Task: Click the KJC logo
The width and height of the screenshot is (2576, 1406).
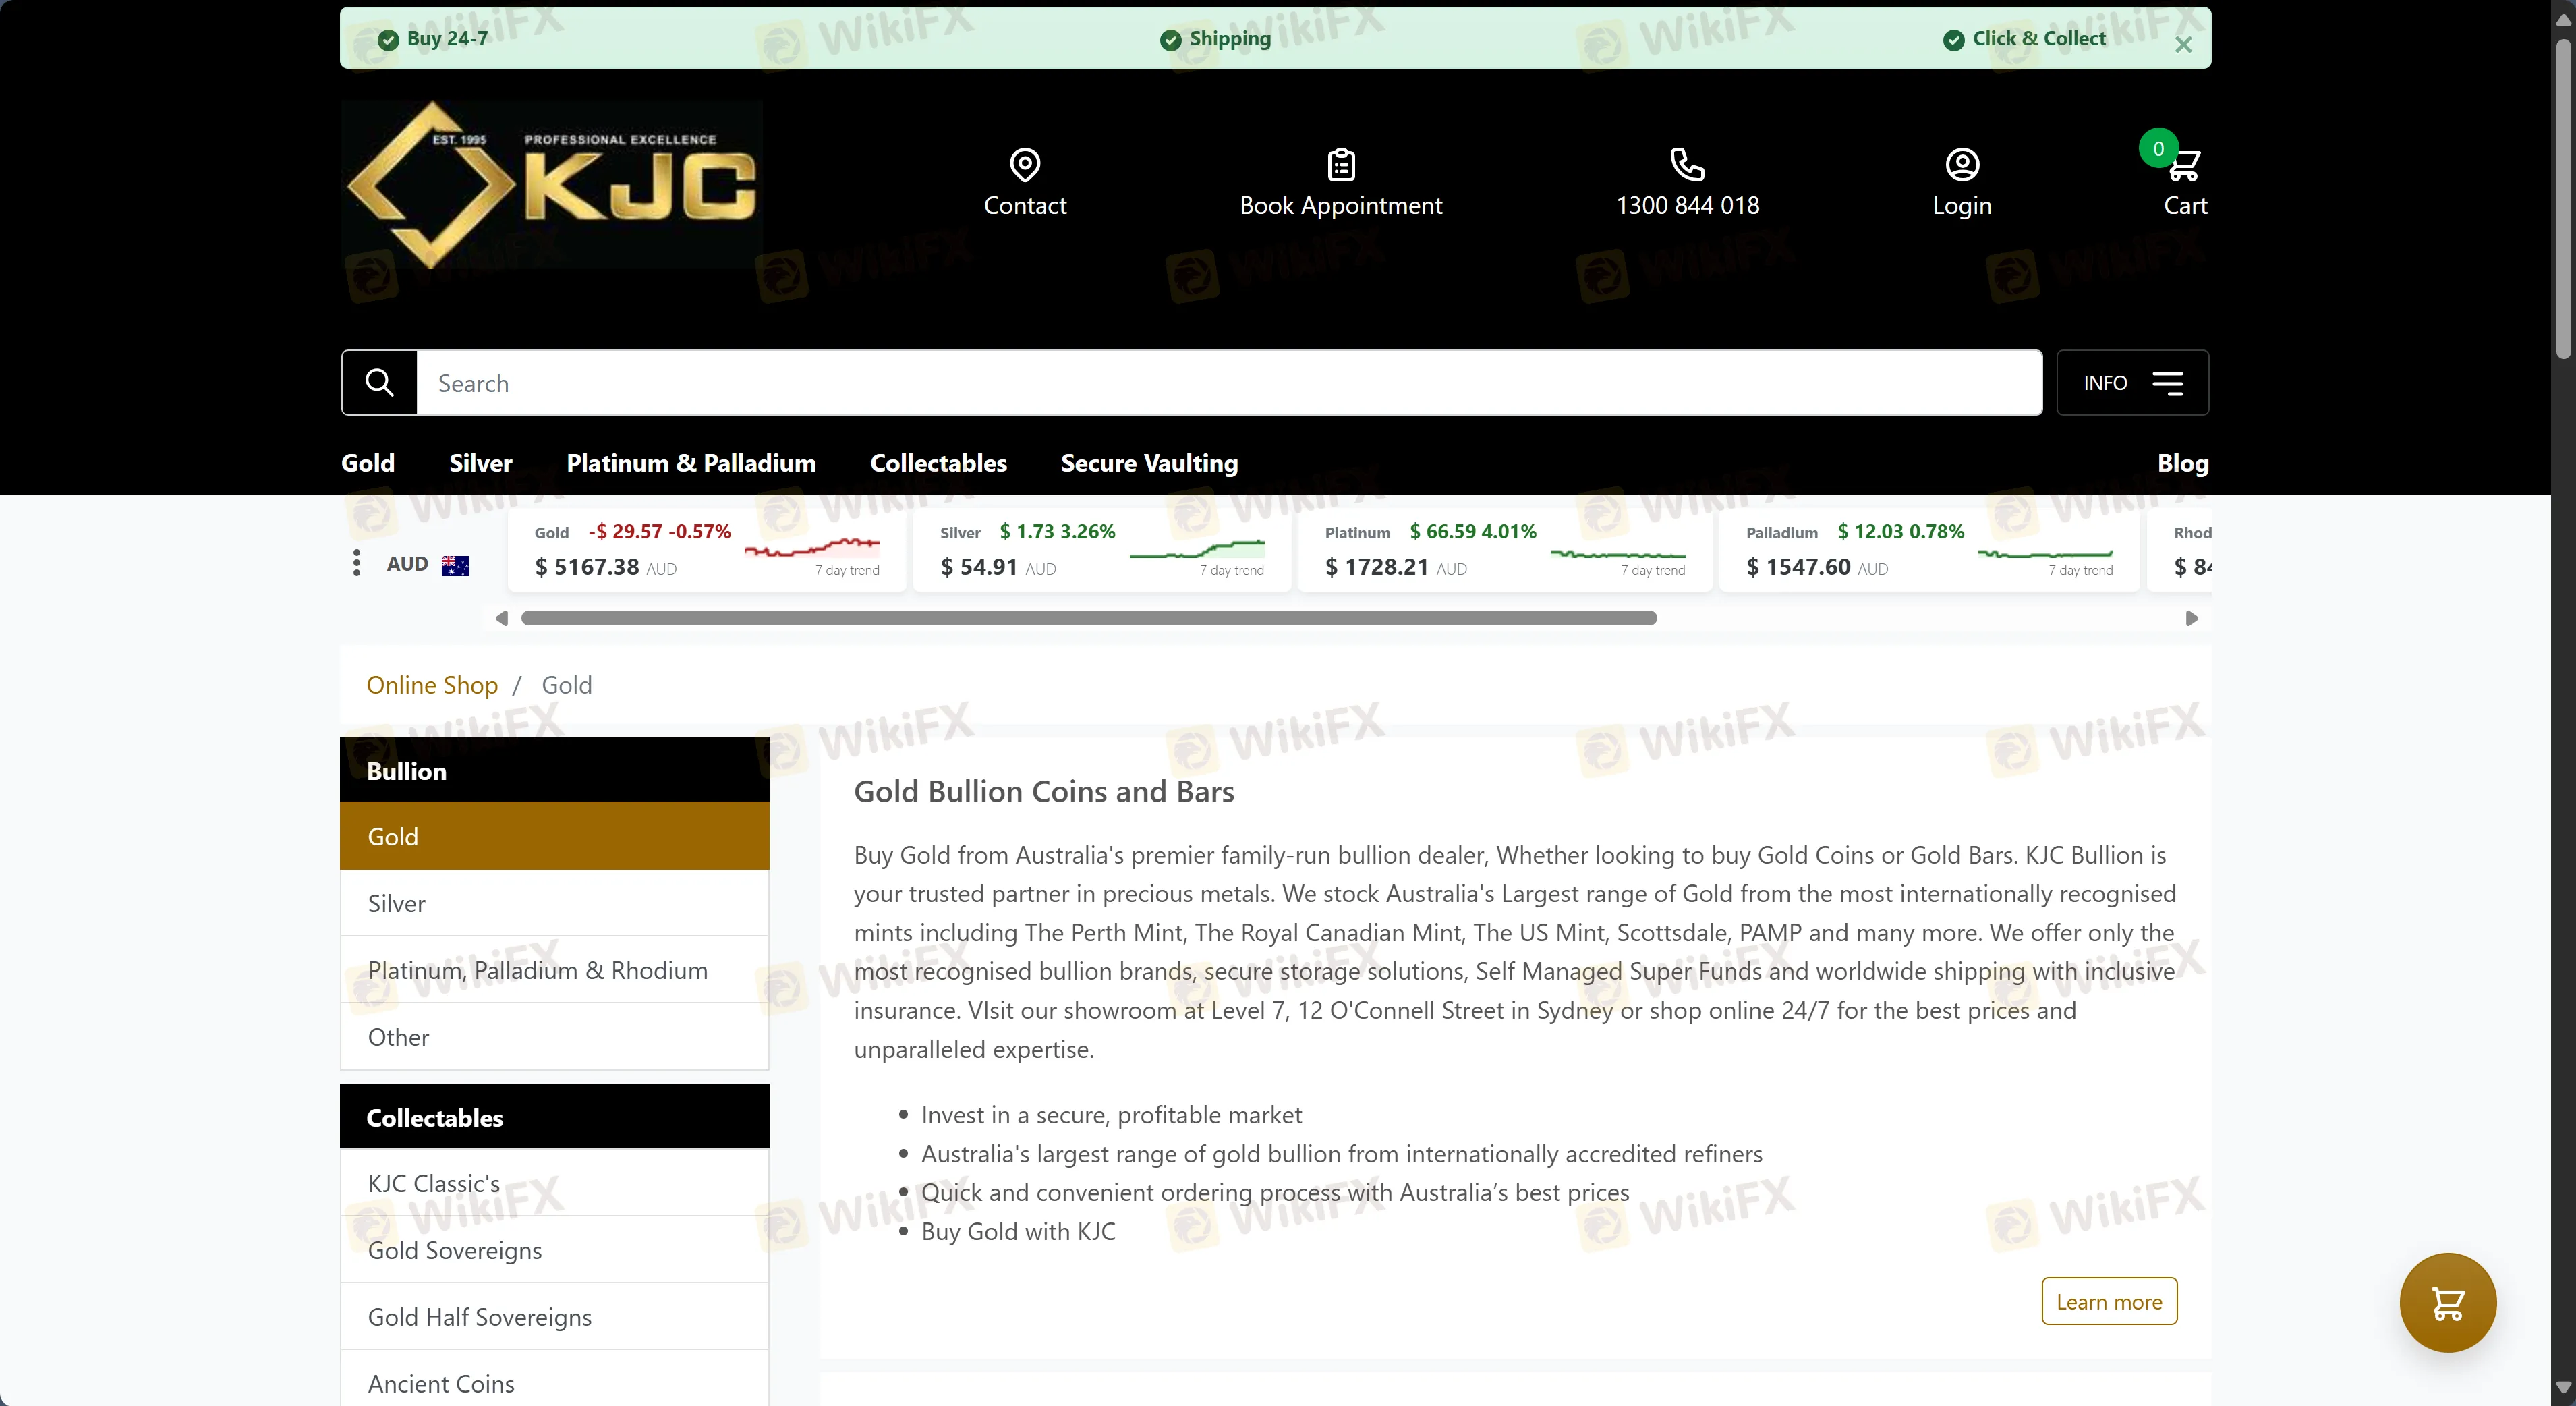Action: point(552,185)
